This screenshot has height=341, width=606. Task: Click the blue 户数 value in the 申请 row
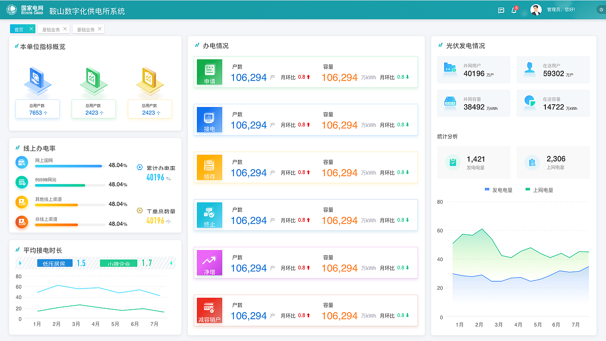coord(249,78)
